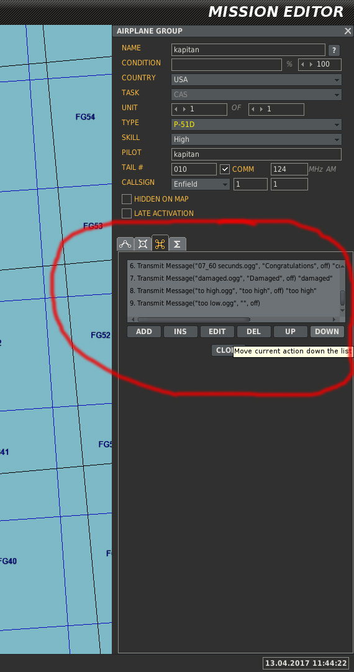Click the FG53 grid label on map
354x672 pixels.
(93, 226)
